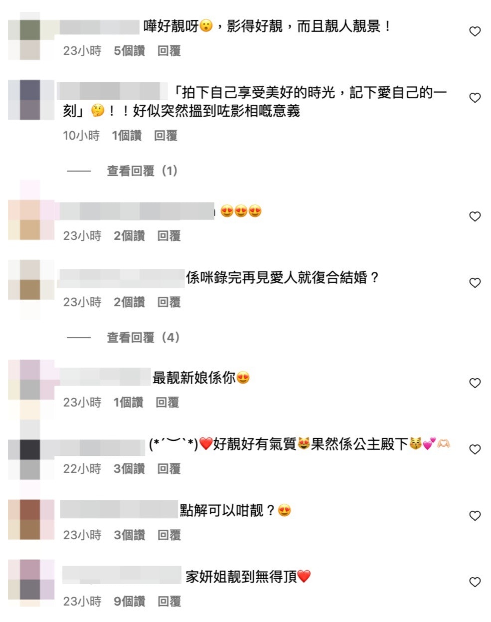Screen dimensions: 491x622
Task: View 9個讚 likes on last comment
Action: [x=129, y=602]
